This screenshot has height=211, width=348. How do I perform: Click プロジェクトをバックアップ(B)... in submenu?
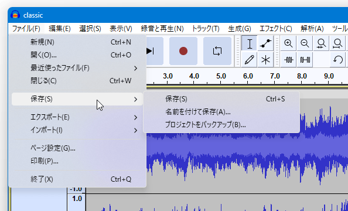click(x=221, y=125)
